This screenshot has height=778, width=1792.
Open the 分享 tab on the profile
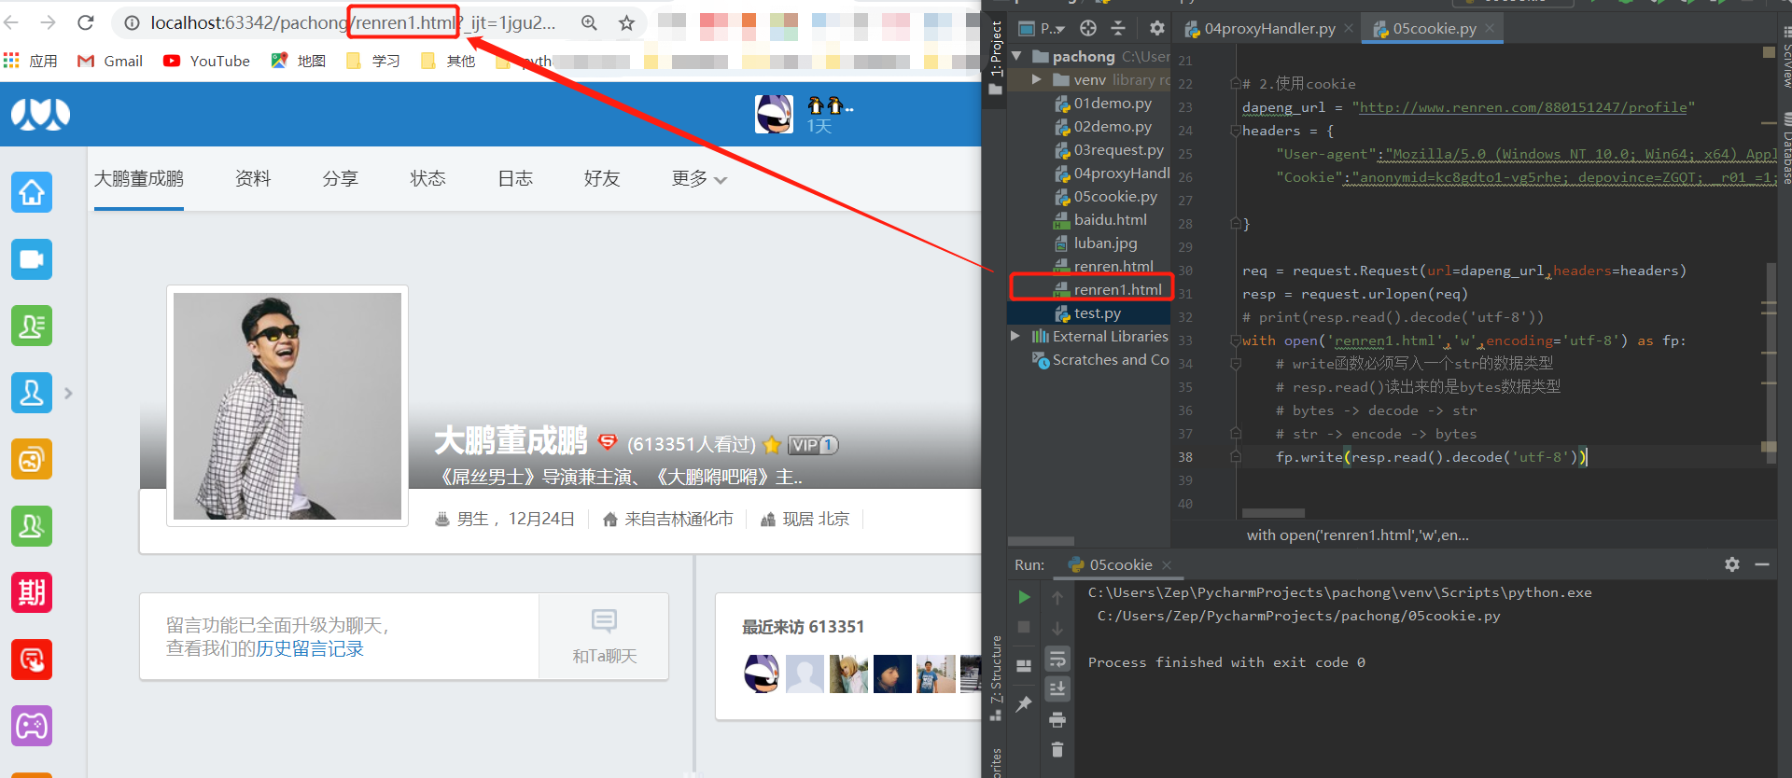pyautogui.click(x=340, y=178)
